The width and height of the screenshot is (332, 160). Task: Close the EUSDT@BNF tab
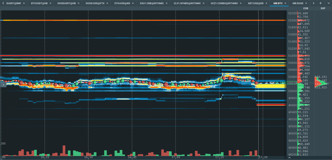pos(24,3)
